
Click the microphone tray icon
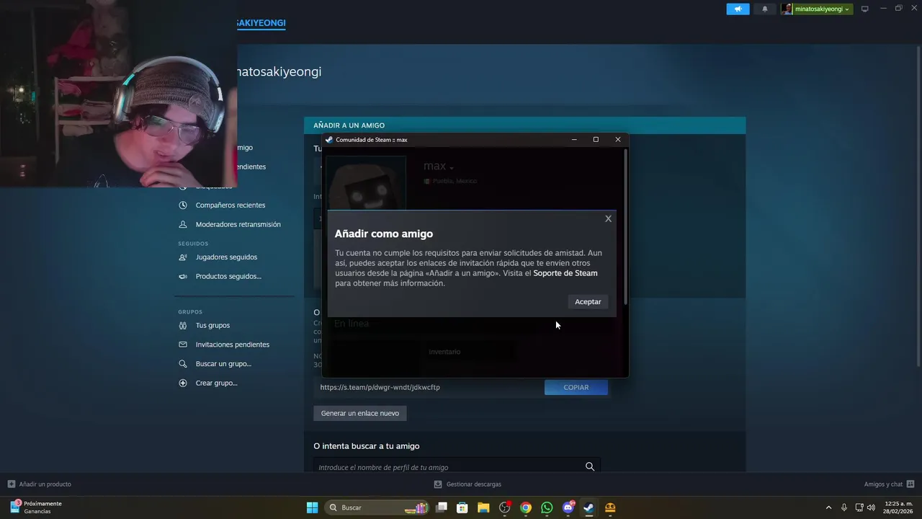844,507
